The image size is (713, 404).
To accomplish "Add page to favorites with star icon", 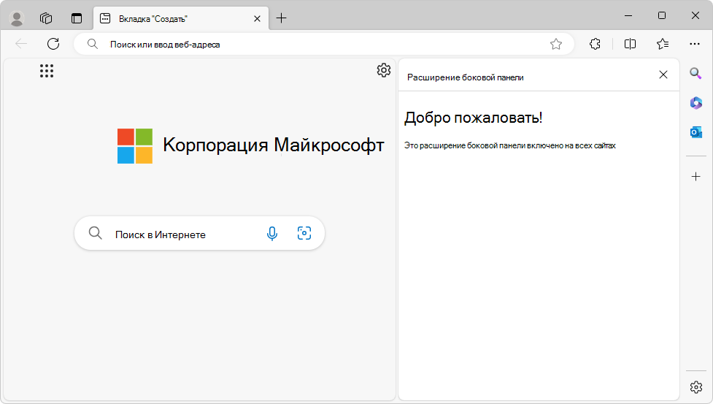I will click(555, 44).
